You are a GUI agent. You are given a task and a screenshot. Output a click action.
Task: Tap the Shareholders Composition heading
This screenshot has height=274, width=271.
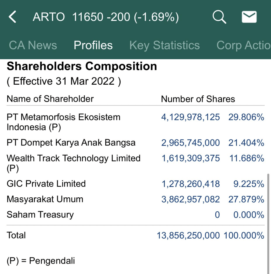[82, 66]
